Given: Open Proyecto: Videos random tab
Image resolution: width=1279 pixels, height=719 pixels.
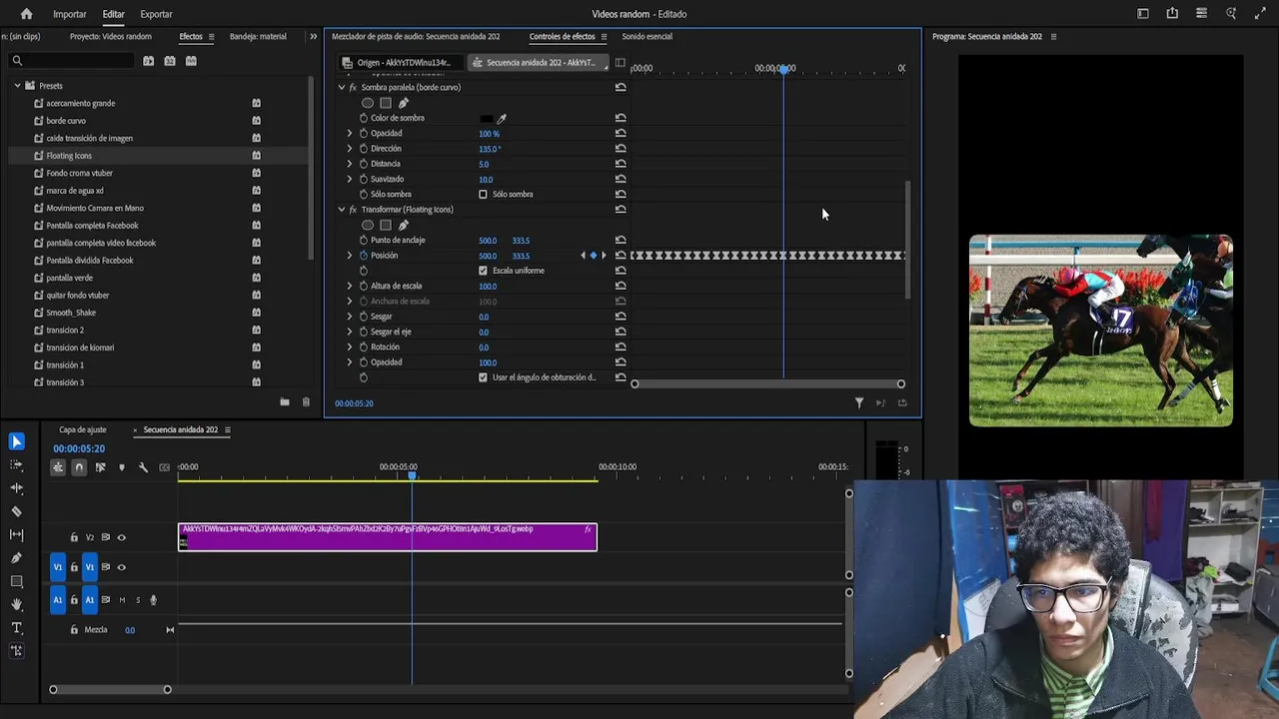Looking at the screenshot, I should (x=111, y=36).
